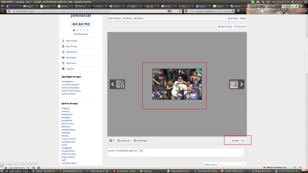Click the next photo thumbnail
Screen dimensions: 308x173
234,84
